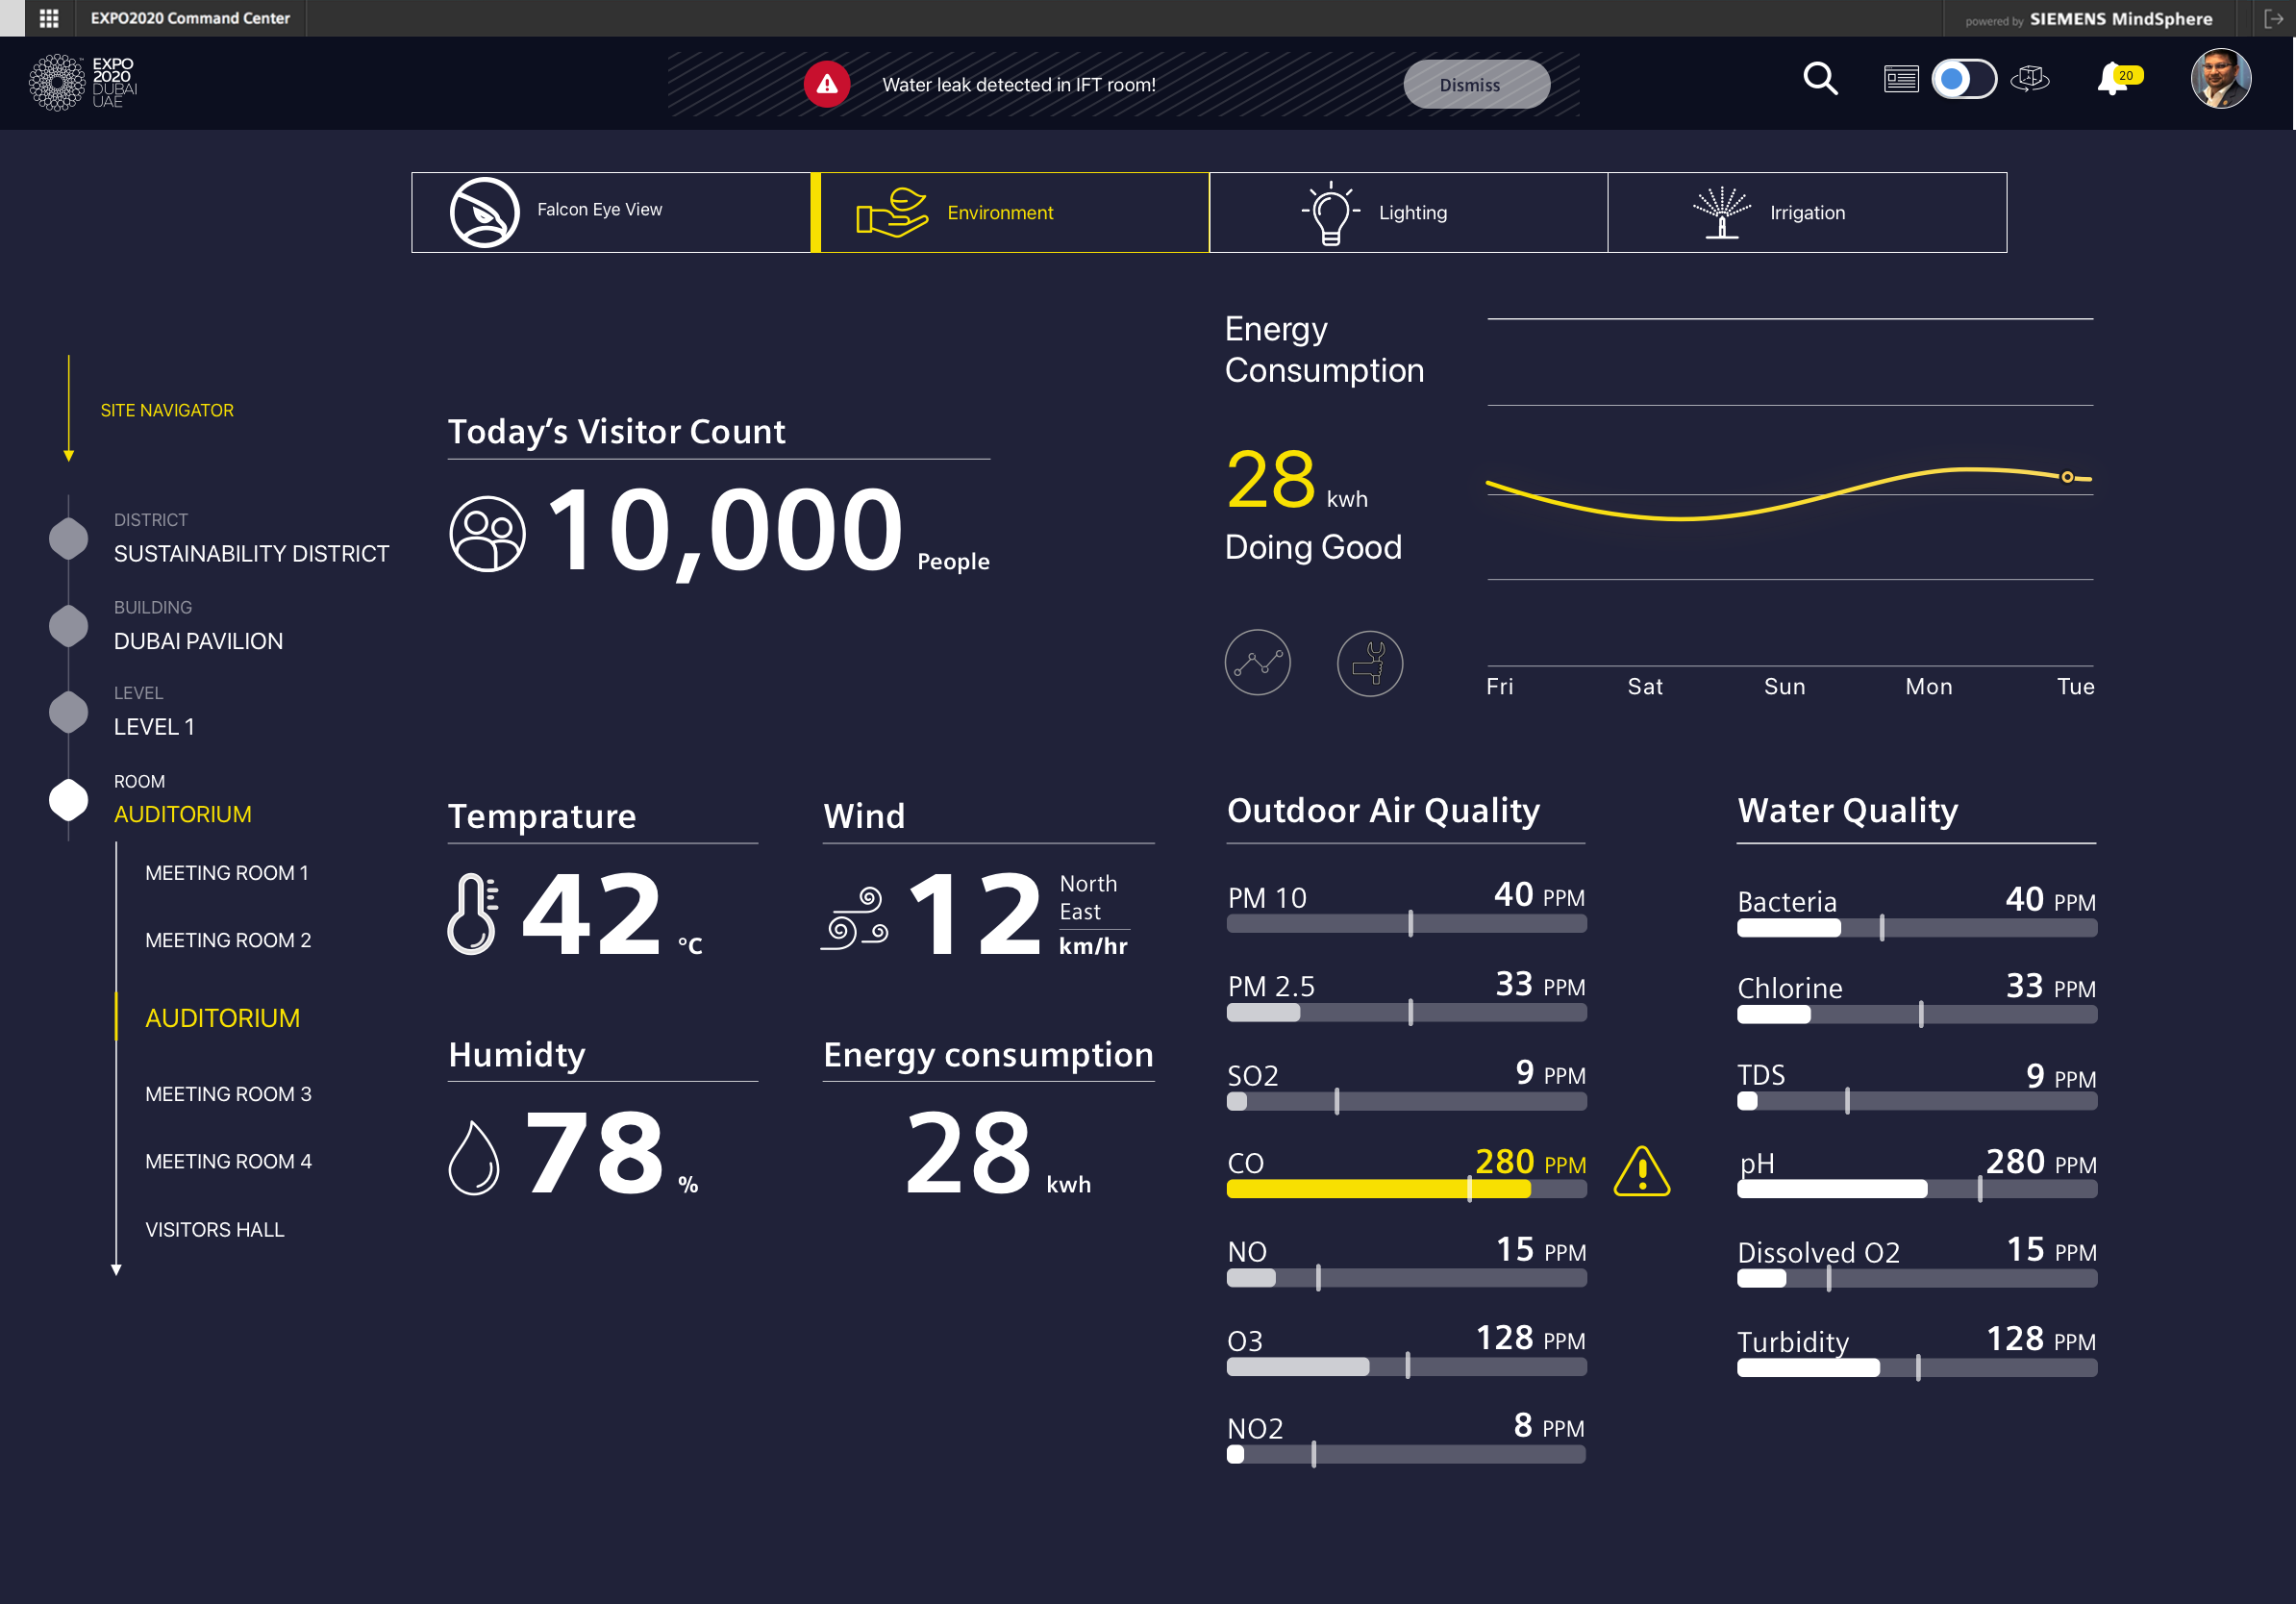Open the news feed icon near the toggle
This screenshot has width=2296, height=1604.
[1902, 79]
